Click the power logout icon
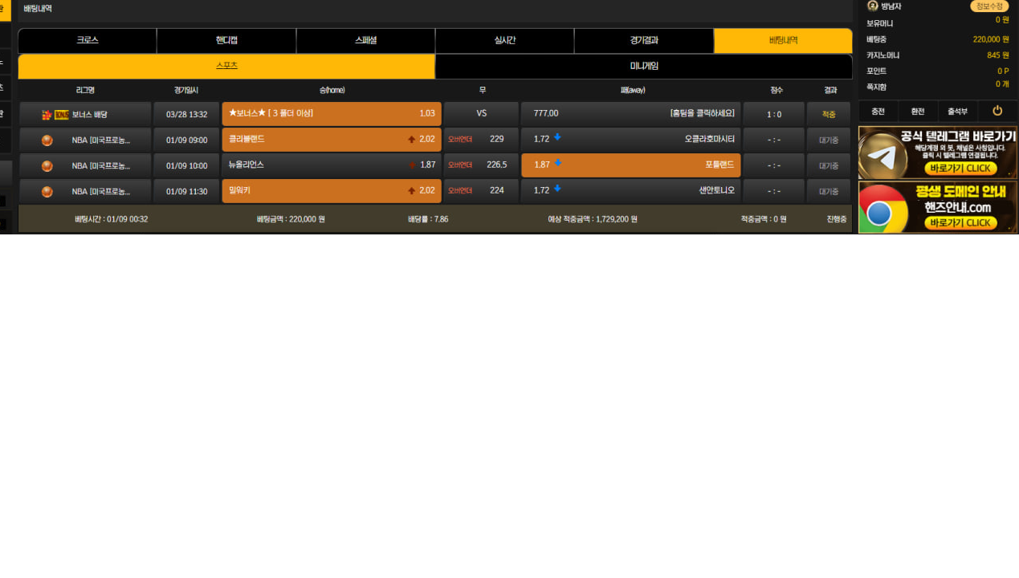This screenshot has width=1019, height=578. 997,111
